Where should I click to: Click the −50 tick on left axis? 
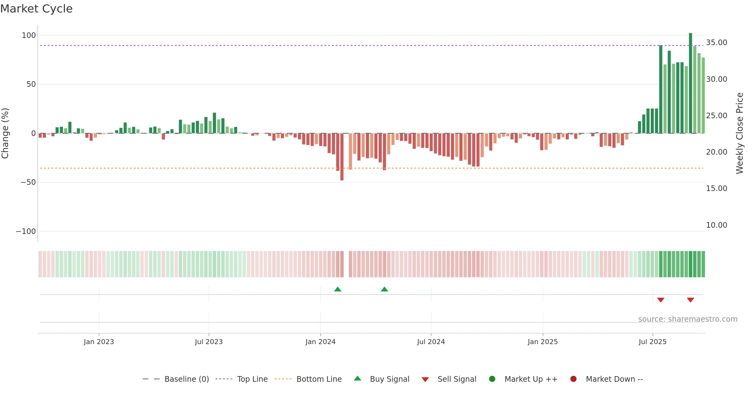[28, 182]
